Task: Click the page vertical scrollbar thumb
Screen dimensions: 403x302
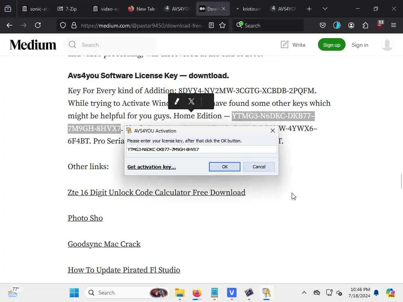Action: click(x=401, y=181)
